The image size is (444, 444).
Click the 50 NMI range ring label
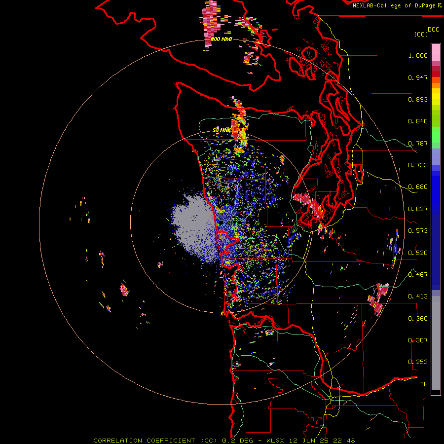222,130
